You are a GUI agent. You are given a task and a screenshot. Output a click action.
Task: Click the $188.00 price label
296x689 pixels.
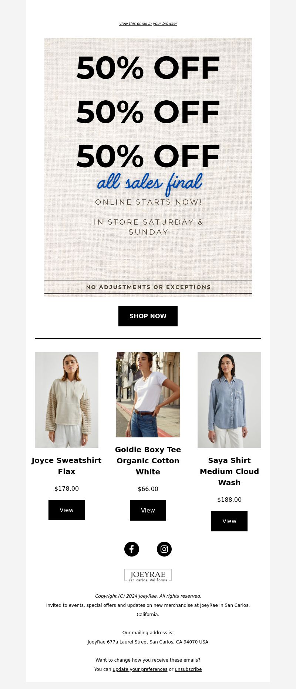(x=229, y=500)
